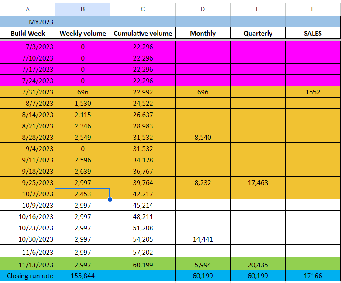
Task: Select cell with weekly volume 2,453
Action: click(83, 194)
